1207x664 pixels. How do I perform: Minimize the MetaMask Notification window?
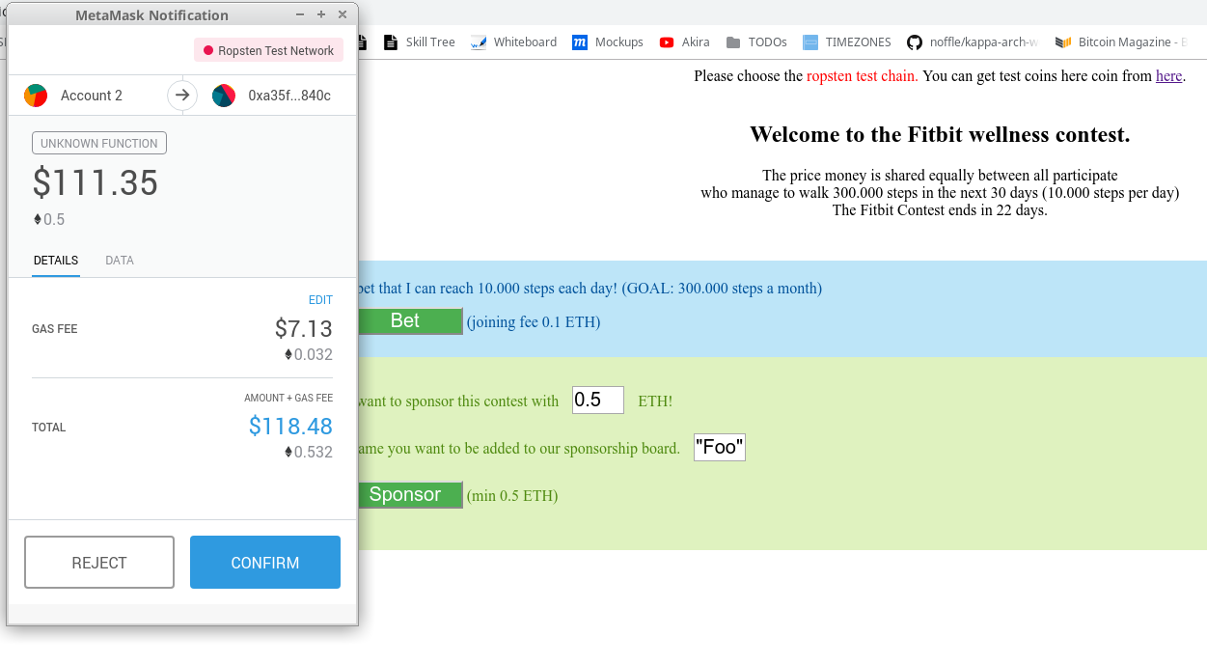300,14
